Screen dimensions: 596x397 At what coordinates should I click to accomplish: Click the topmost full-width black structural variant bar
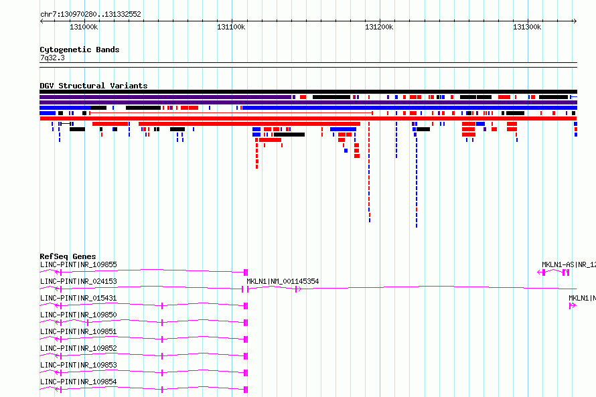(x=308, y=92)
